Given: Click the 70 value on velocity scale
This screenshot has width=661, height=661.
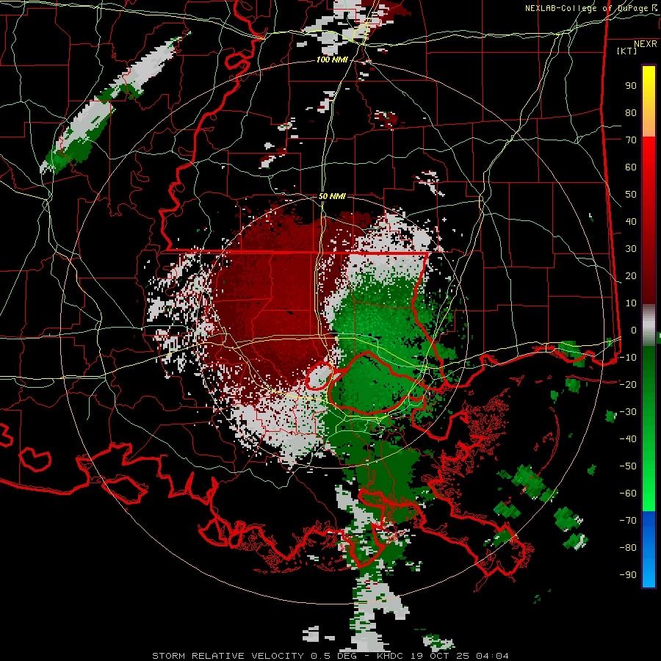Looking at the screenshot, I should coord(631,140).
